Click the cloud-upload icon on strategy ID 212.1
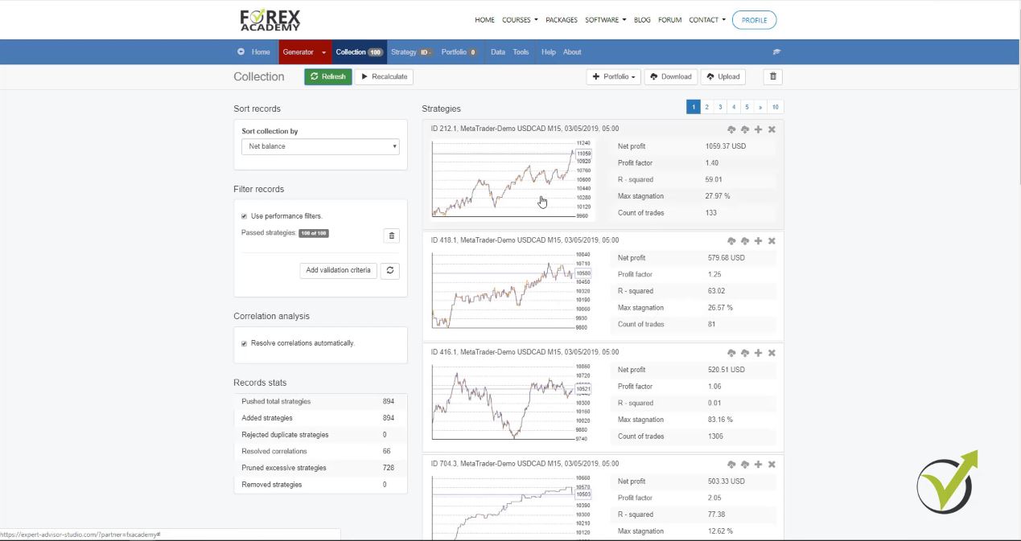Viewport: 1021px width, 541px height. click(x=745, y=129)
